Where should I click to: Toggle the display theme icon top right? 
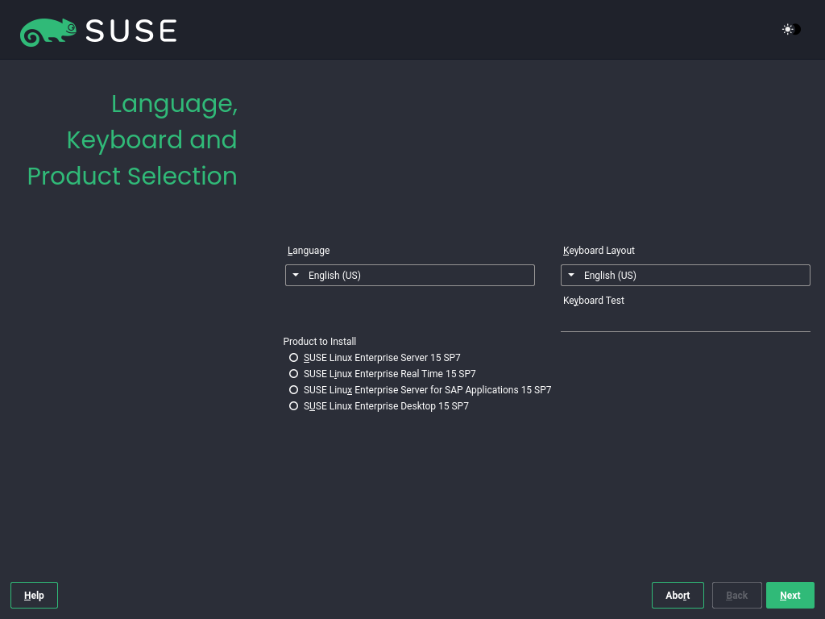pos(789,29)
